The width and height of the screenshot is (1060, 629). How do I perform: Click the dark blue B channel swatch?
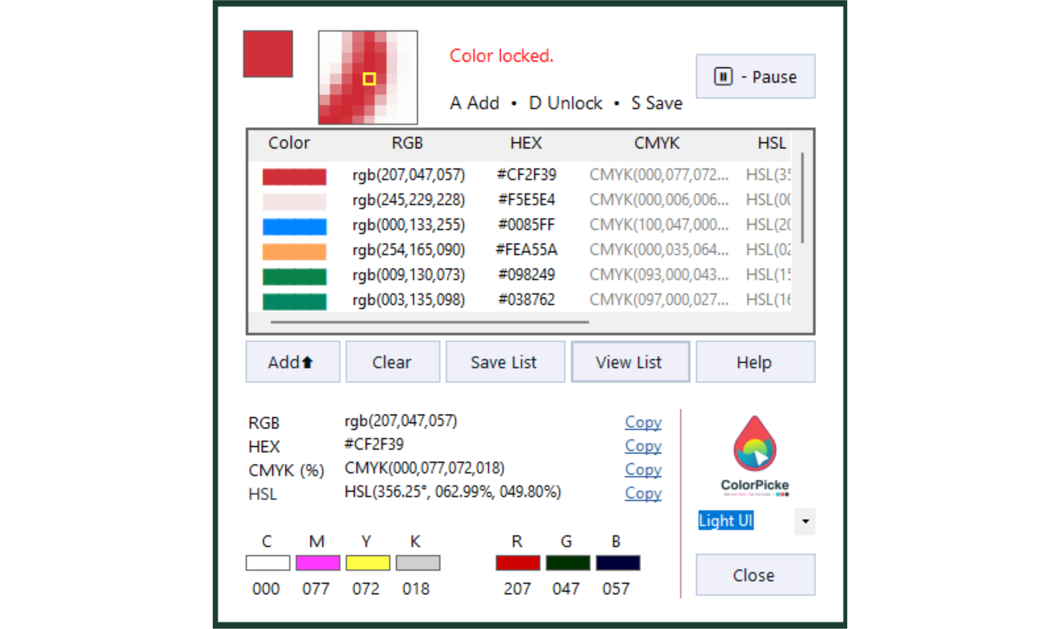(x=618, y=563)
